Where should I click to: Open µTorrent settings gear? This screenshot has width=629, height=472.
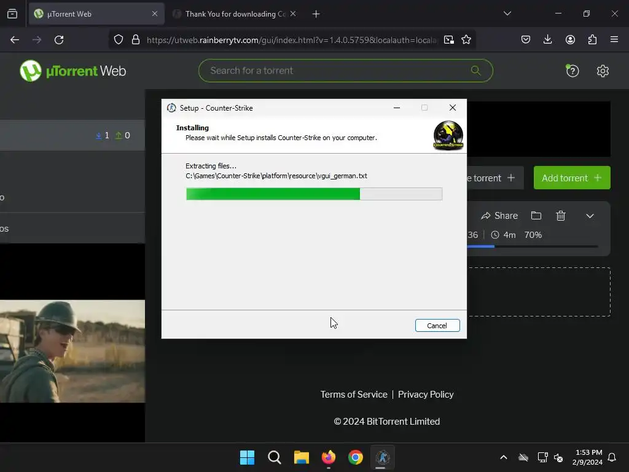pos(603,71)
